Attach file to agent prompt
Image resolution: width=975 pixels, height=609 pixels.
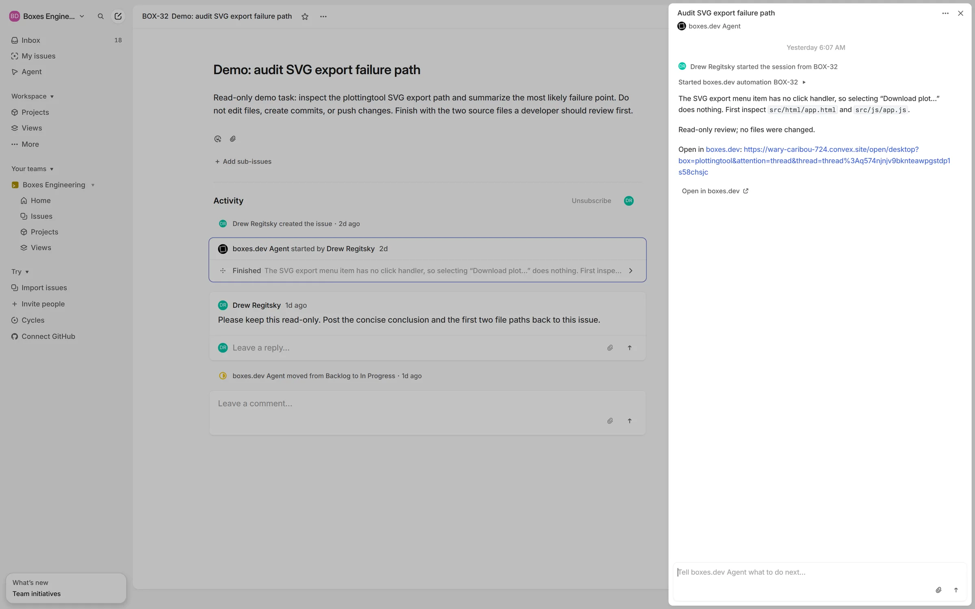[x=938, y=590]
